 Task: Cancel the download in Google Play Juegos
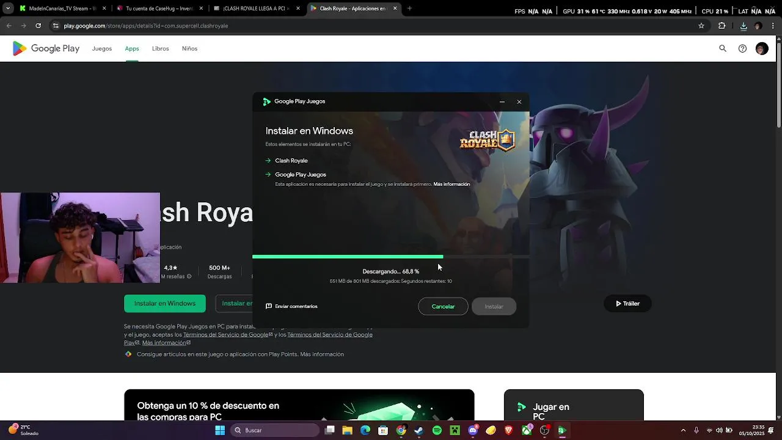pos(443,306)
